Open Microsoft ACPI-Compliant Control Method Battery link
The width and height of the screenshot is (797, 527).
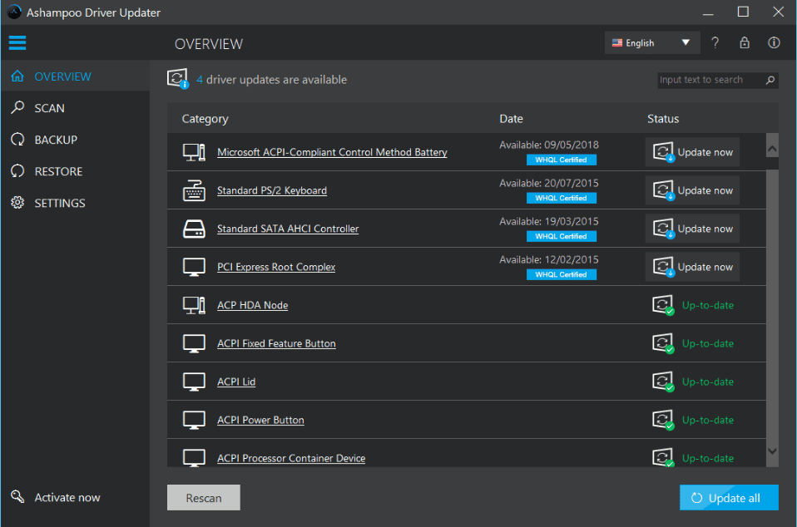(332, 152)
